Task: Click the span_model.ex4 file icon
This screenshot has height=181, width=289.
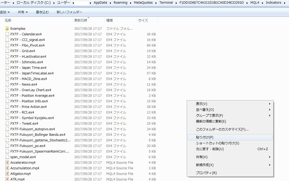Action: [7, 157]
